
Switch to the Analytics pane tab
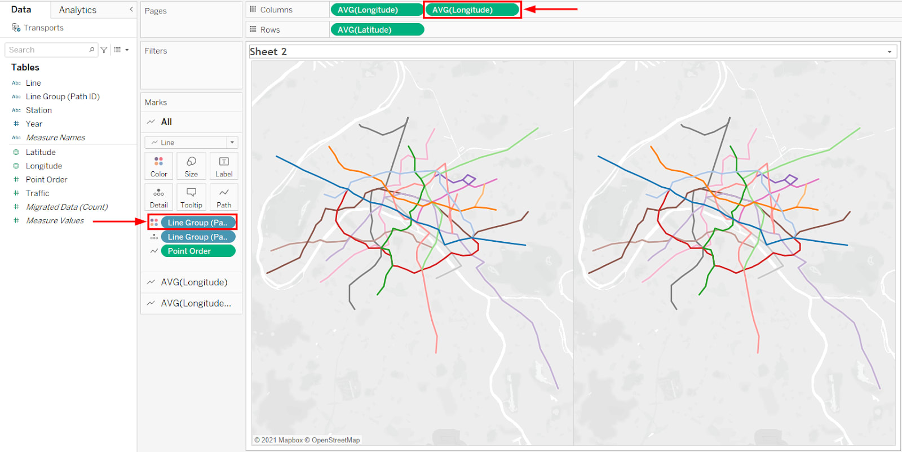(78, 10)
